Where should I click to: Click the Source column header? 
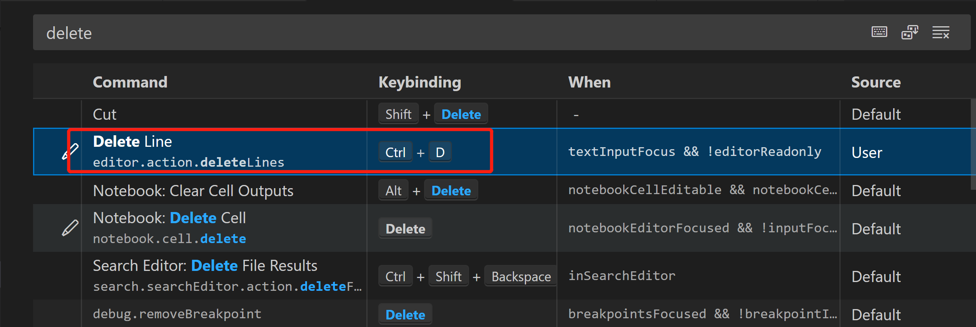coord(876,82)
